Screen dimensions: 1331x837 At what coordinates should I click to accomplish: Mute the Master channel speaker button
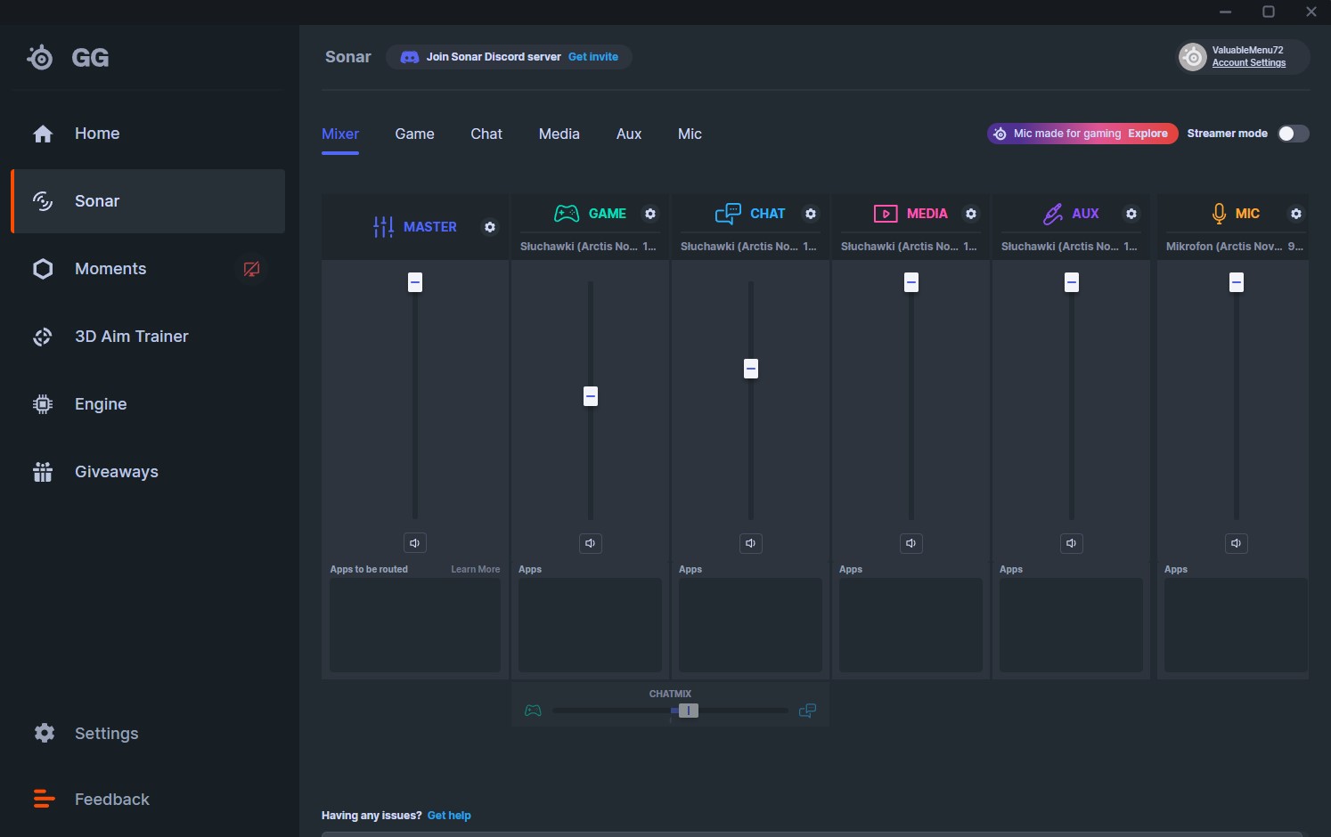(x=415, y=543)
